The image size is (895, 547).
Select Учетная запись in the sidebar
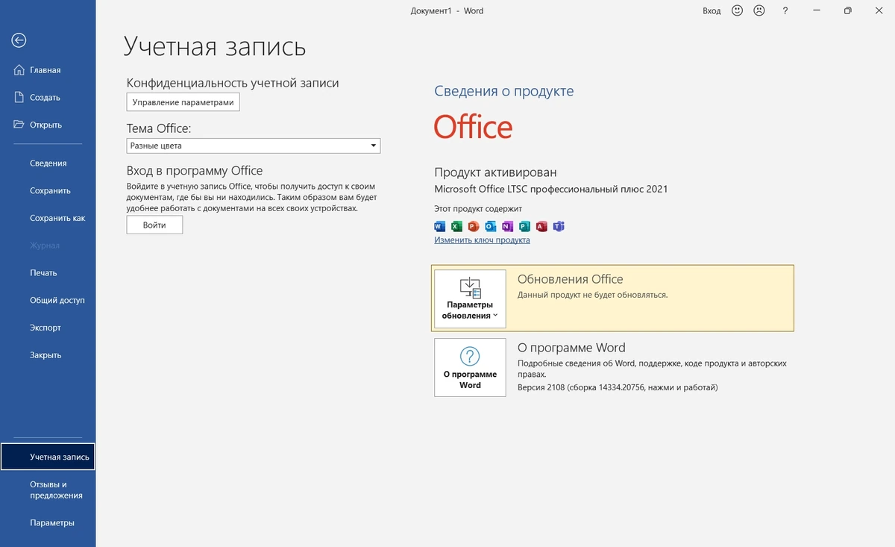pyautogui.click(x=48, y=457)
